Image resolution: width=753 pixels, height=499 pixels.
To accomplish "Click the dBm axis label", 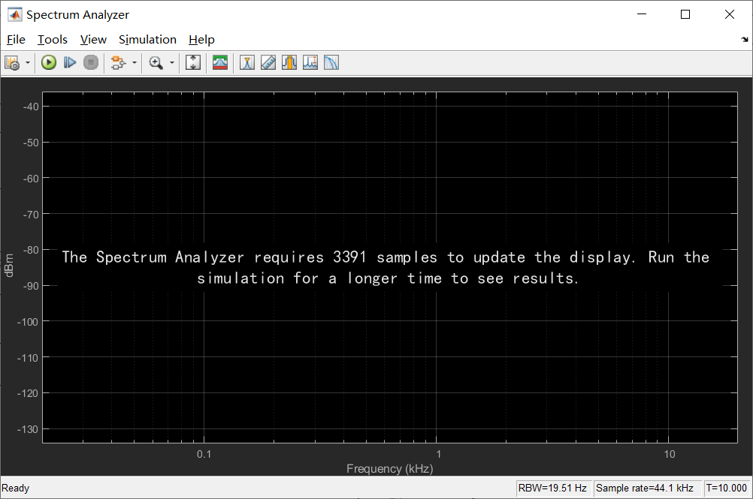I will coord(9,265).
